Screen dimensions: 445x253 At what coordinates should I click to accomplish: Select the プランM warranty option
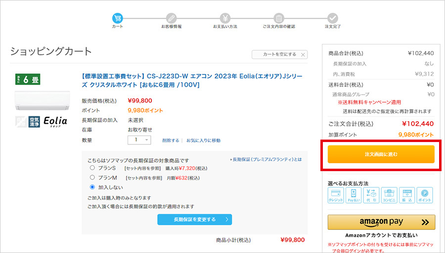(92, 178)
